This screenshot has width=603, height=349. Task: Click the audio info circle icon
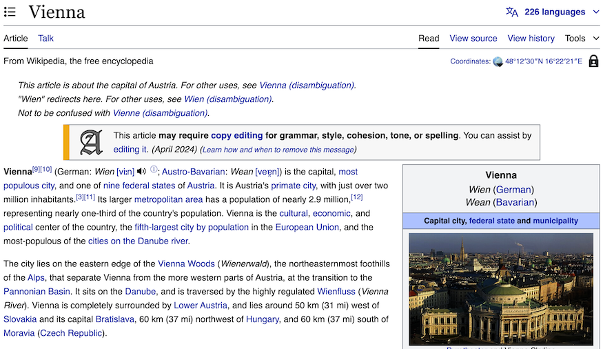[154, 169]
